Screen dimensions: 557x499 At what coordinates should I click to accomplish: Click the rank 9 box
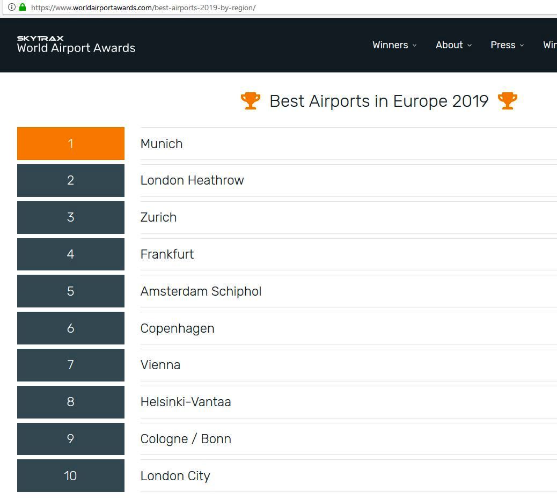pos(71,439)
